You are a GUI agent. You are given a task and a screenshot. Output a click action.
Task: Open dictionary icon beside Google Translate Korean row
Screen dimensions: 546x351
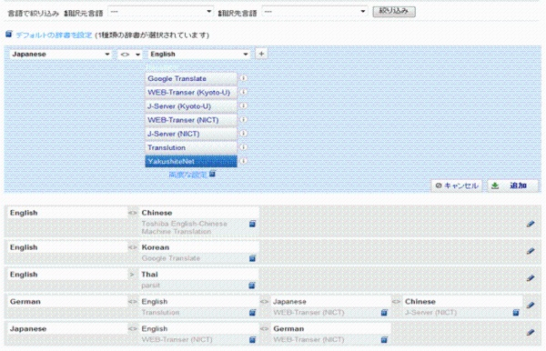tap(253, 258)
